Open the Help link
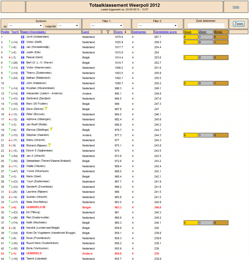The image size is (249, 261). [236, 7]
